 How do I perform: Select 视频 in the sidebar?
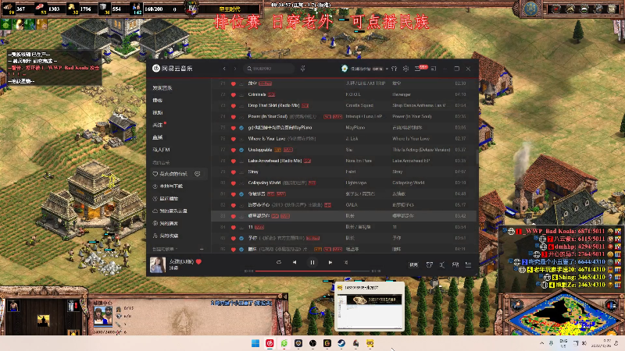(158, 112)
